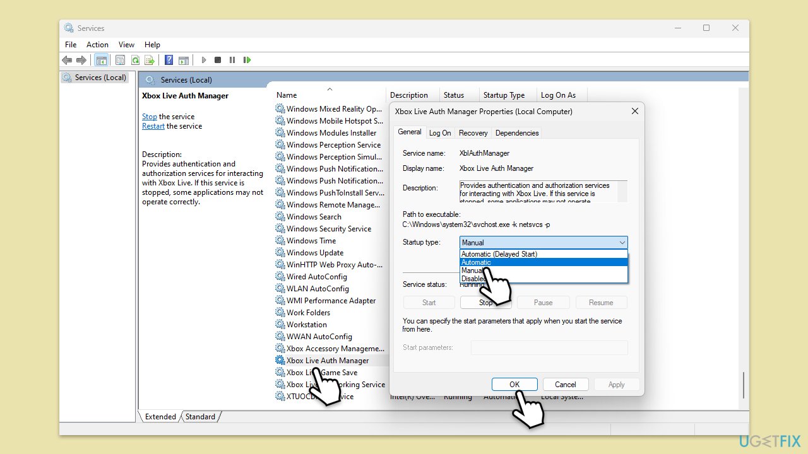This screenshot has width=808, height=454.
Task: Click the Restart Service toolbar icon
Action: click(x=247, y=60)
